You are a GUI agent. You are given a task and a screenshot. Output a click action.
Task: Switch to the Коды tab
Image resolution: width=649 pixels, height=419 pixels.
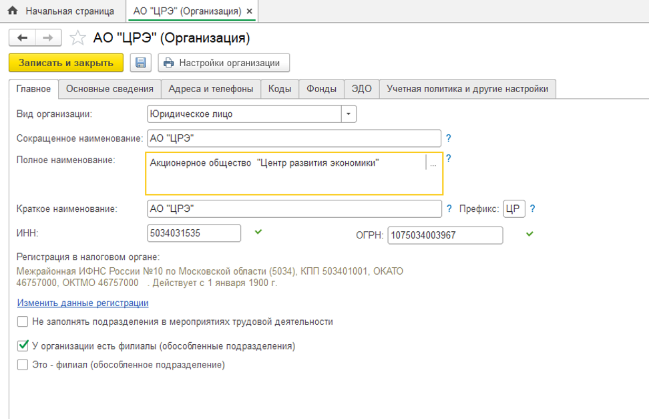(x=280, y=89)
